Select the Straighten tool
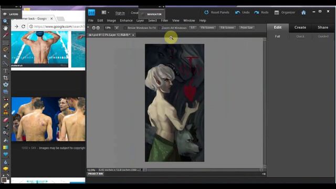Screen dimensions: 336x189 click(5, 92)
